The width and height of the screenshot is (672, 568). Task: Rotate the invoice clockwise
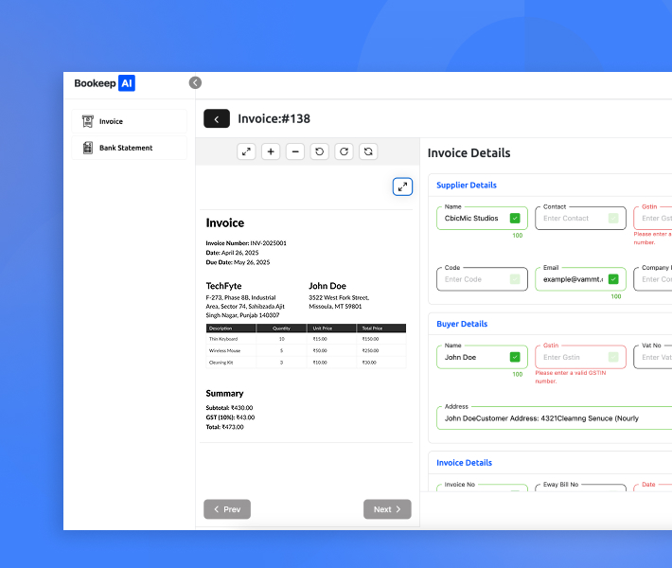(345, 151)
